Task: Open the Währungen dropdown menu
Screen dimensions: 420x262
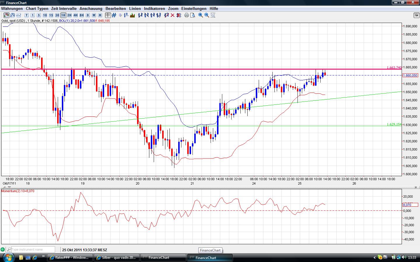Action: click(x=12, y=9)
